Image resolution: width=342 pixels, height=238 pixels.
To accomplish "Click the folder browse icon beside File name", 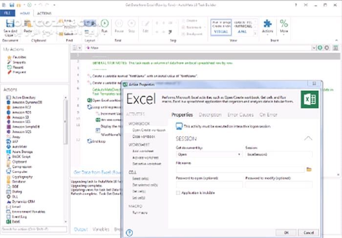I will click(x=309, y=169).
